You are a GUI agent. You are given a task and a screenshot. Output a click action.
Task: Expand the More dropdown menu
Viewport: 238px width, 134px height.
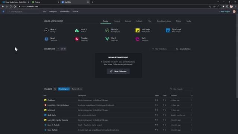click(75, 12)
